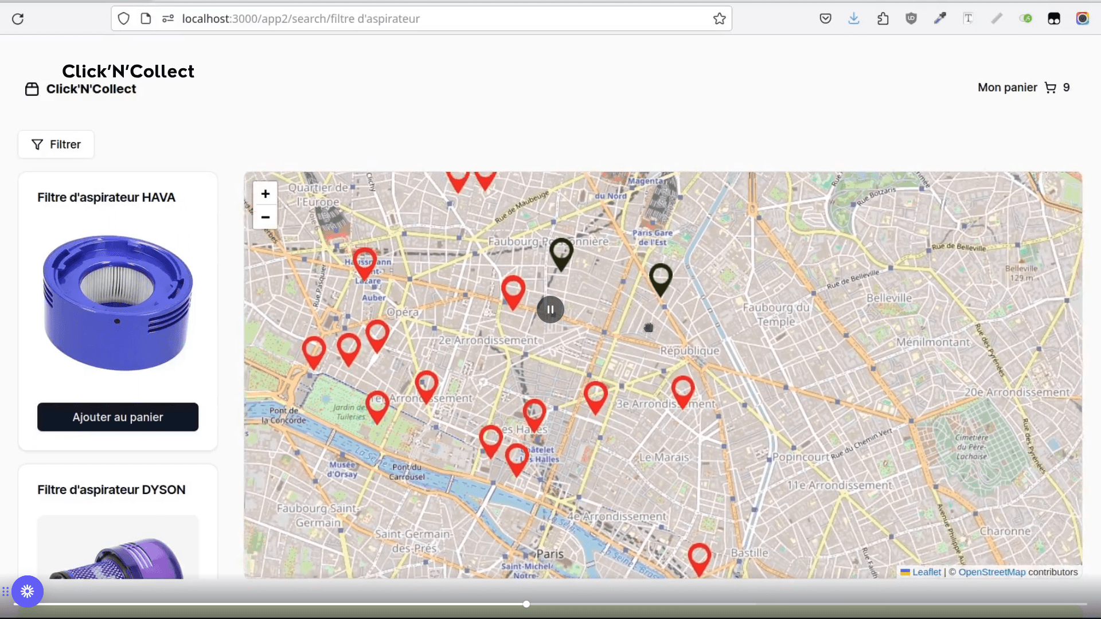The image size is (1101, 619).
Task: Select the red marker northeast of Opéra
Action: [513, 293]
